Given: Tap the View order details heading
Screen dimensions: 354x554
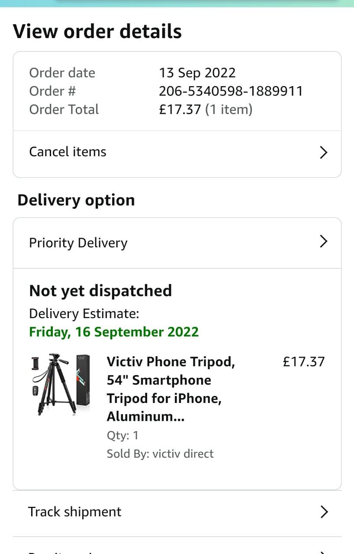Looking at the screenshot, I should pos(97,32).
